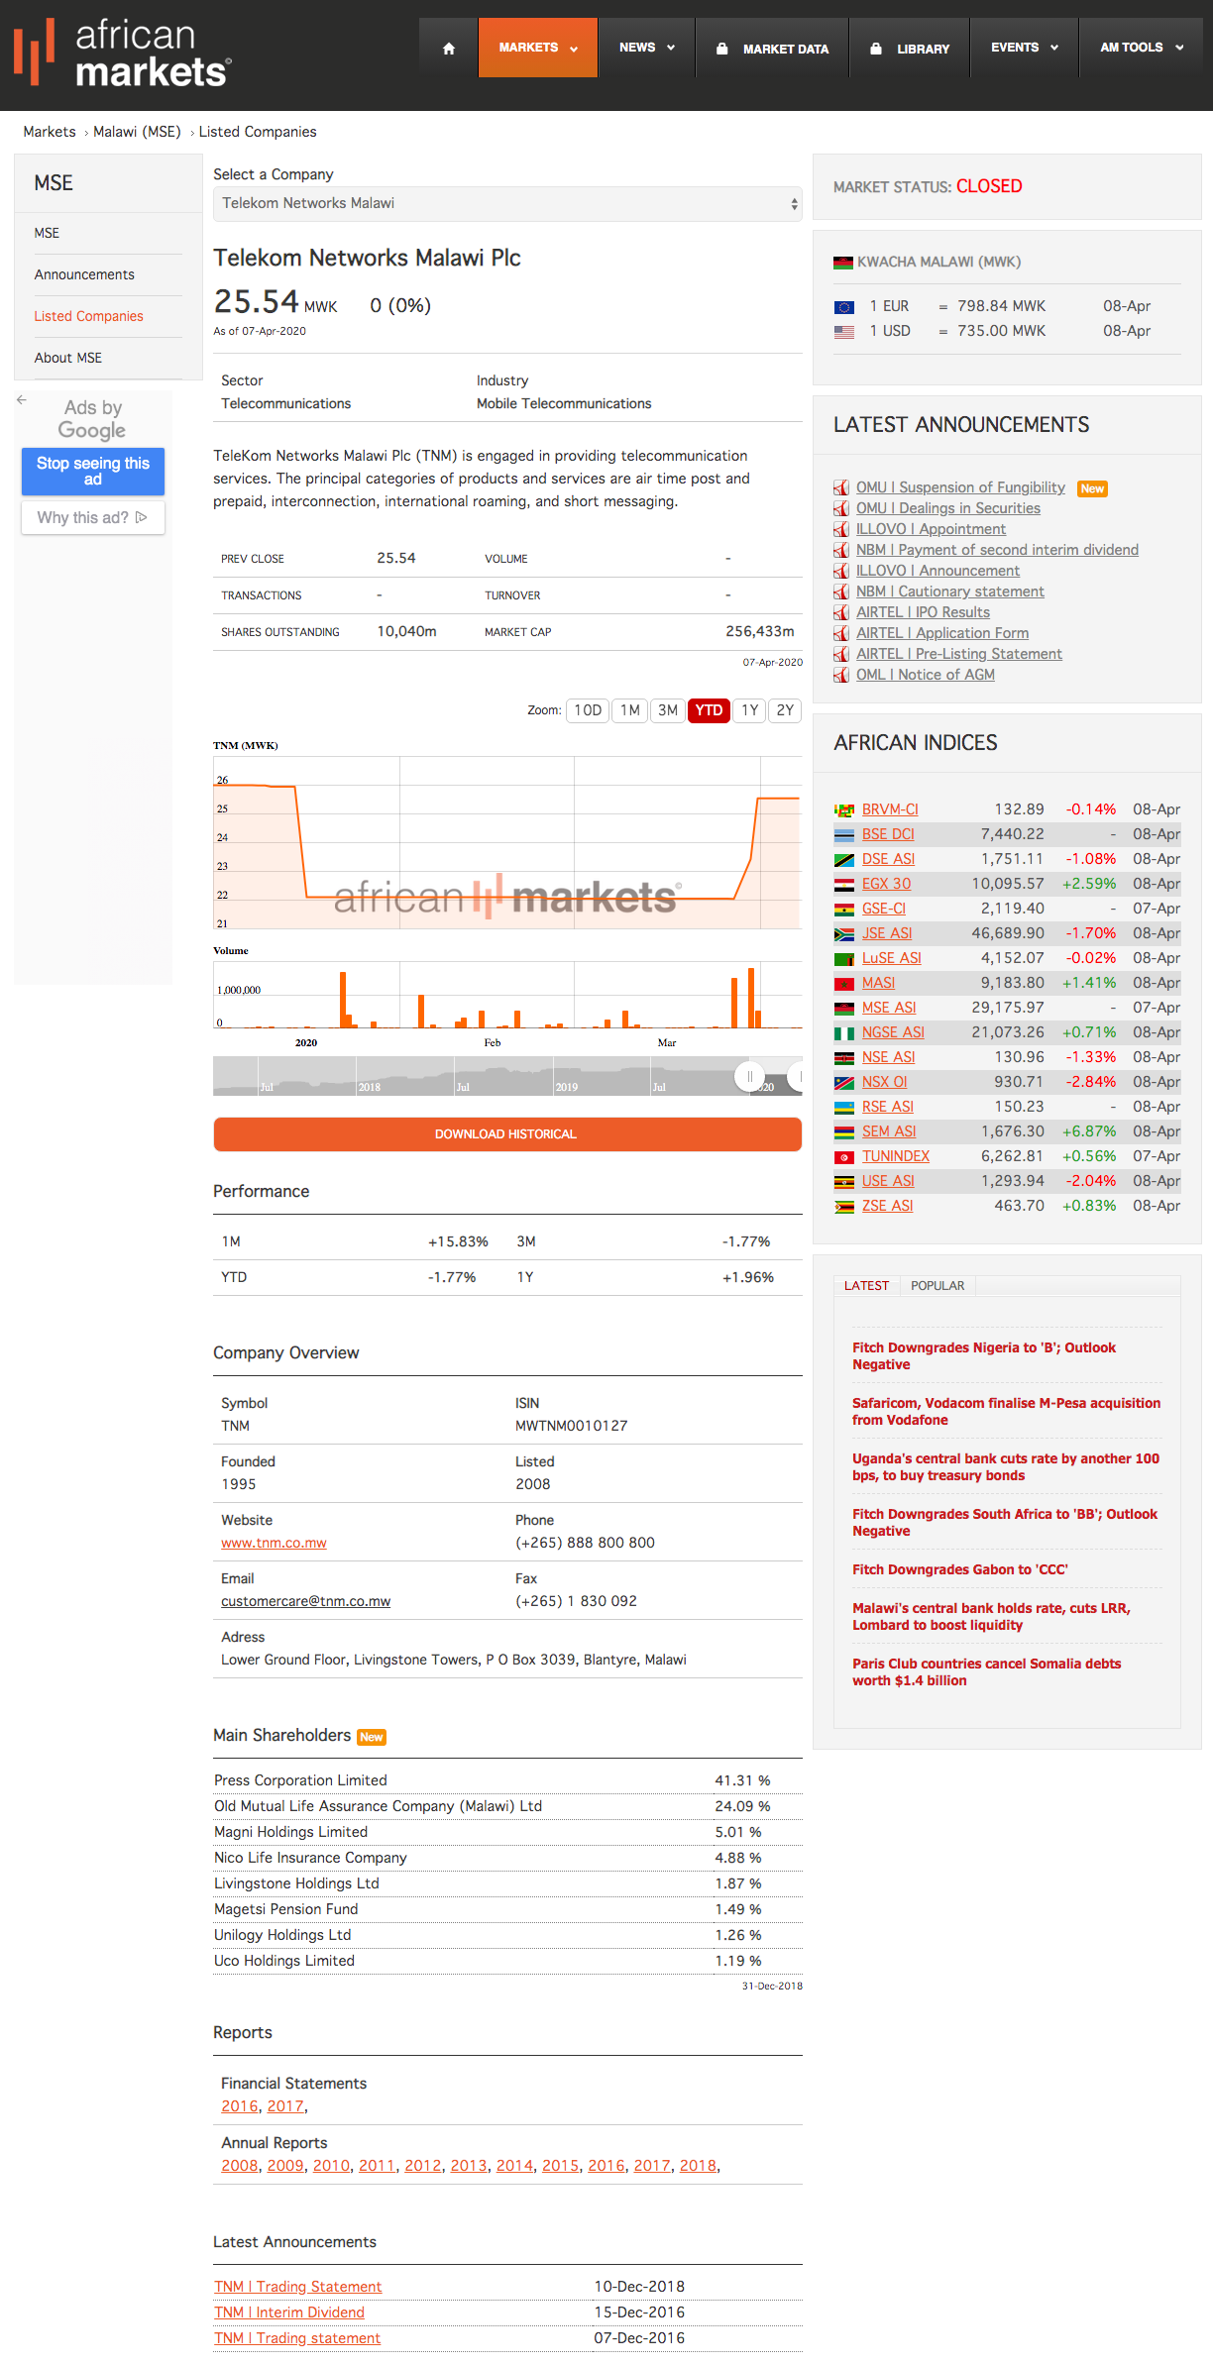Click the left handle of chart range slider
This screenshot has width=1213, height=2365.
click(x=749, y=1076)
